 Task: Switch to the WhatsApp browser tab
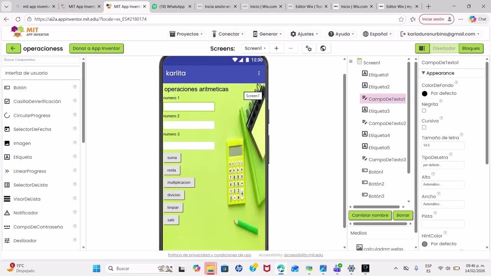point(171,7)
